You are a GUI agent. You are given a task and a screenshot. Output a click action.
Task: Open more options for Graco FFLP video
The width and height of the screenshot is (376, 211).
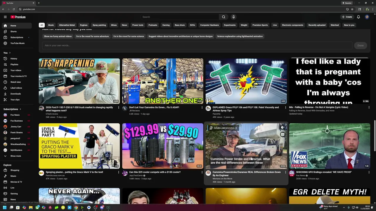[286, 108]
